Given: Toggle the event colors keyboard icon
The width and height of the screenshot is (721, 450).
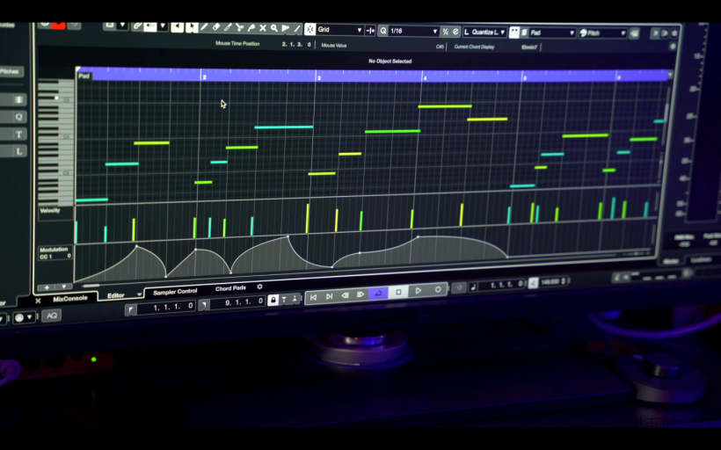Looking at the screenshot, I should (x=514, y=33).
